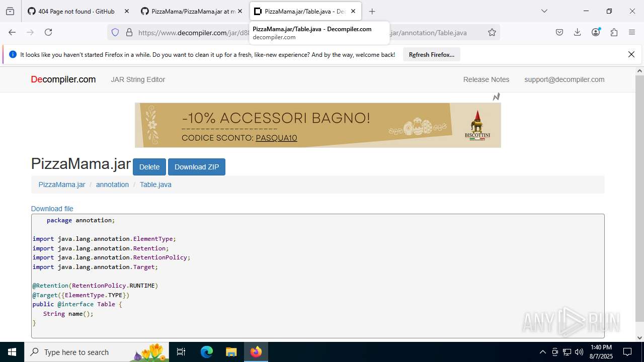Delete the PizzaMama.jar upload
The height and width of the screenshot is (362, 644).
click(149, 167)
